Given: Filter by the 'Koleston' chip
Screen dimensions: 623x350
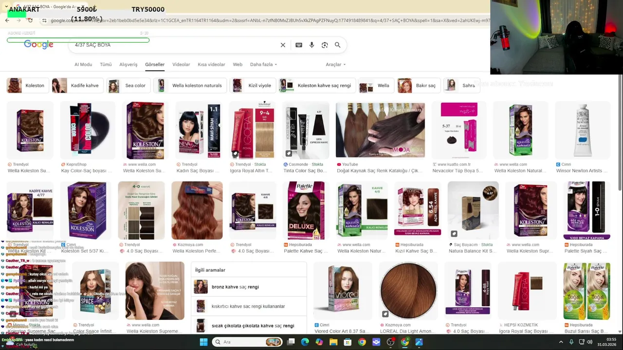Looking at the screenshot, I should coord(28,86).
